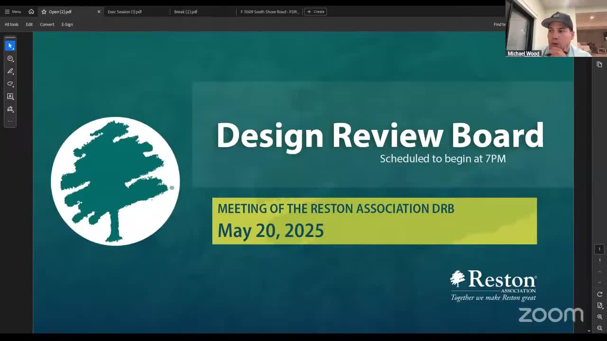Switch to the Break (2).pdf tab
This screenshot has width=607, height=341.
tap(185, 11)
